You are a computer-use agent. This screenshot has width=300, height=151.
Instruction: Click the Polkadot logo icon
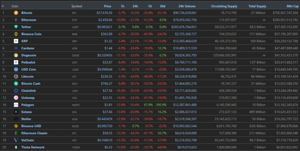pos(16,62)
